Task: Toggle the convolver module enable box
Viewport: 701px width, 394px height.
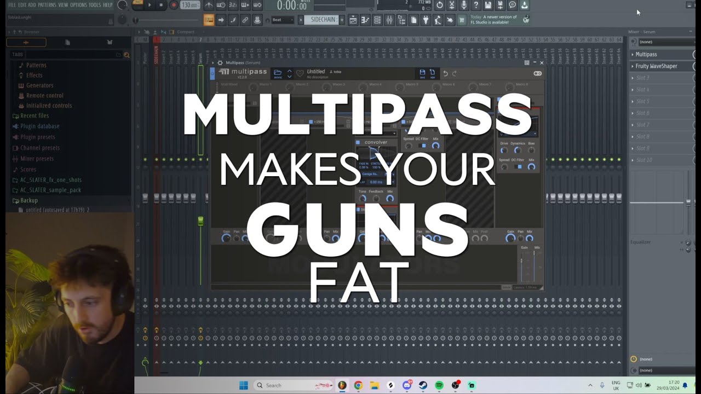Action: tap(358, 142)
